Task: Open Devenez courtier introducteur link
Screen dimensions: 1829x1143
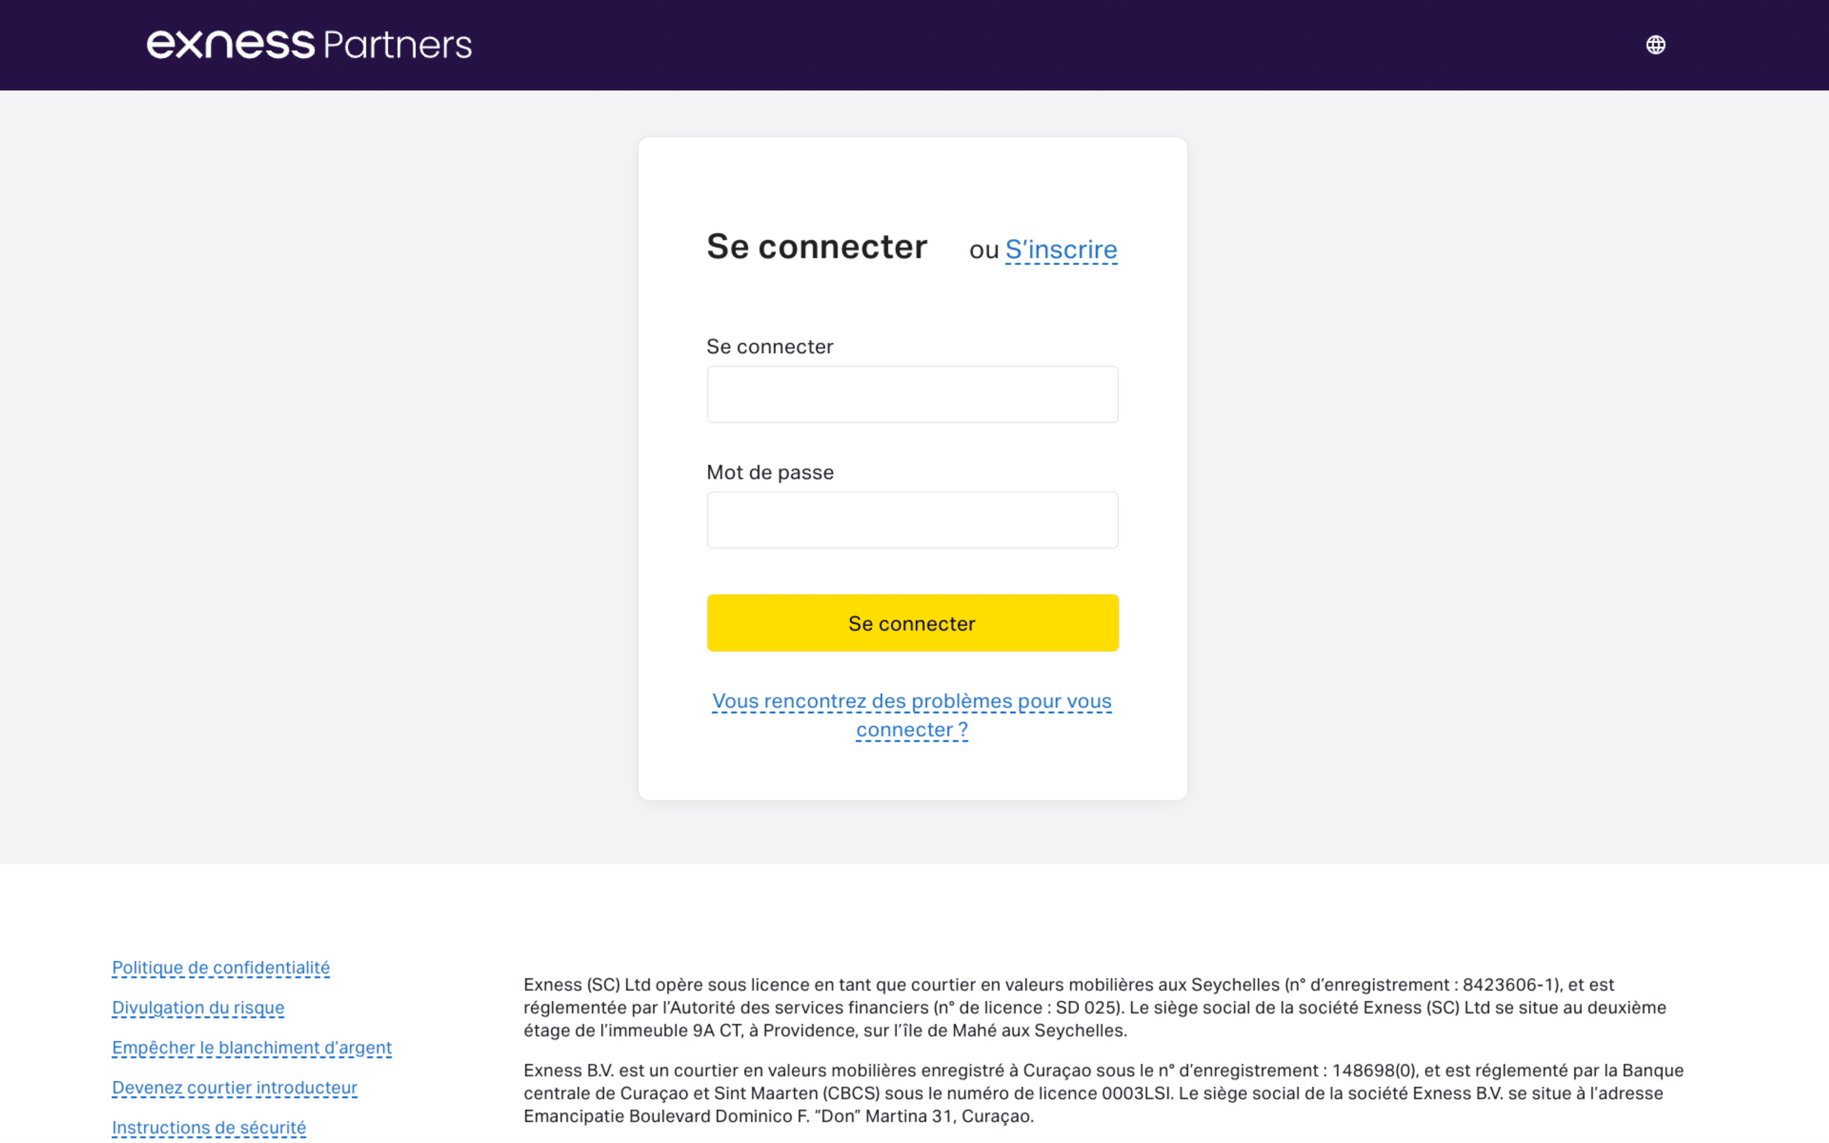Action: [234, 1088]
